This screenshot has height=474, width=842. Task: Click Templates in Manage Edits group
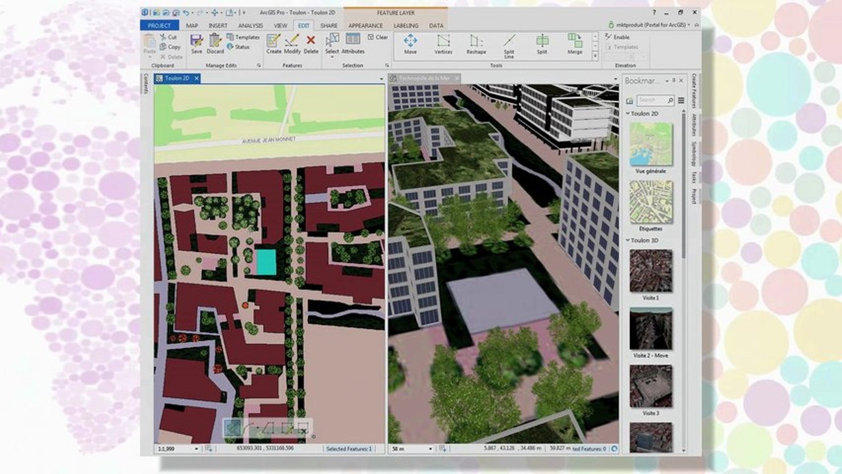click(x=243, y=38)
